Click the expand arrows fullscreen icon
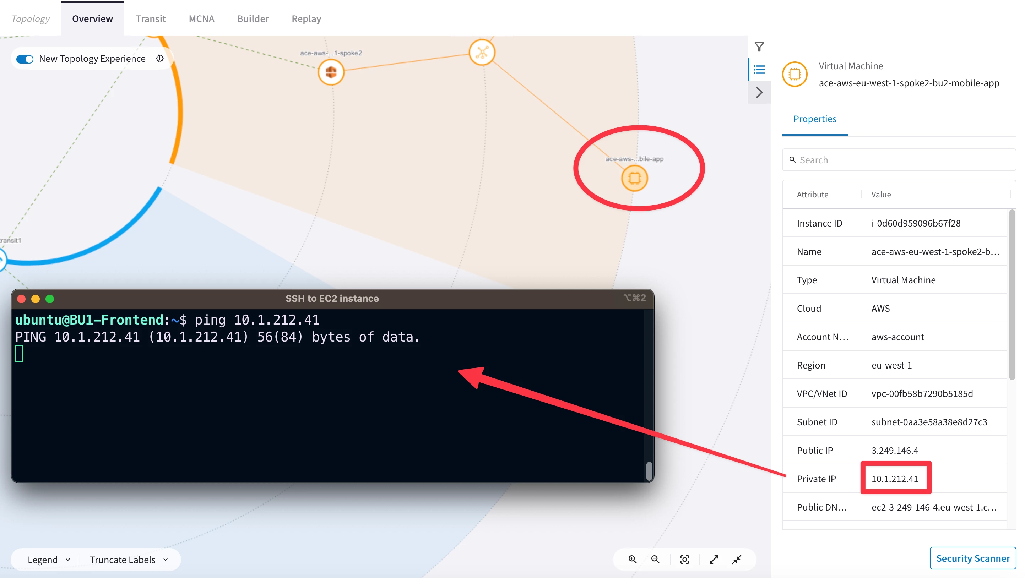This screenshot has width=1025, height=578. point(714,559)
